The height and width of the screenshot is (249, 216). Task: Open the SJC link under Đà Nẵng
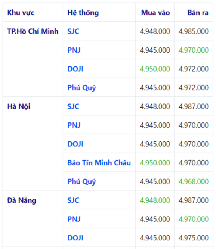coord(73,200)
